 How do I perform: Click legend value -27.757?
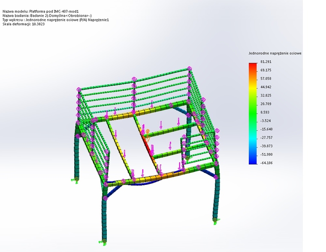click(266, 137)
